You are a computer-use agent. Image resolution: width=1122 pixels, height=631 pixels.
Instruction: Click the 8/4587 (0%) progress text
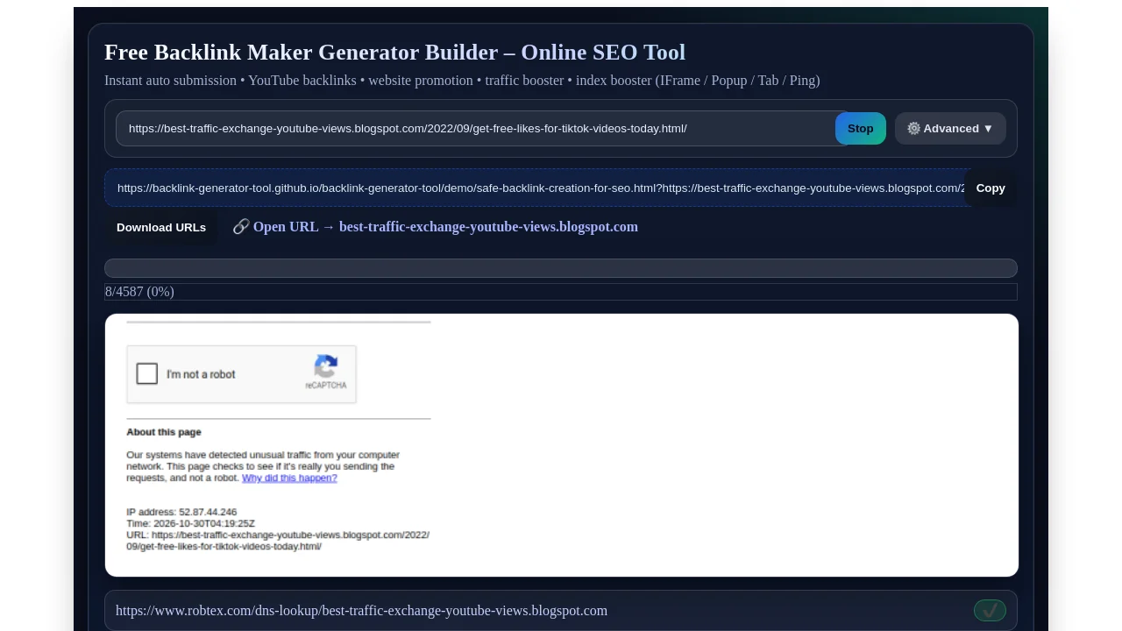coord(139,292)
